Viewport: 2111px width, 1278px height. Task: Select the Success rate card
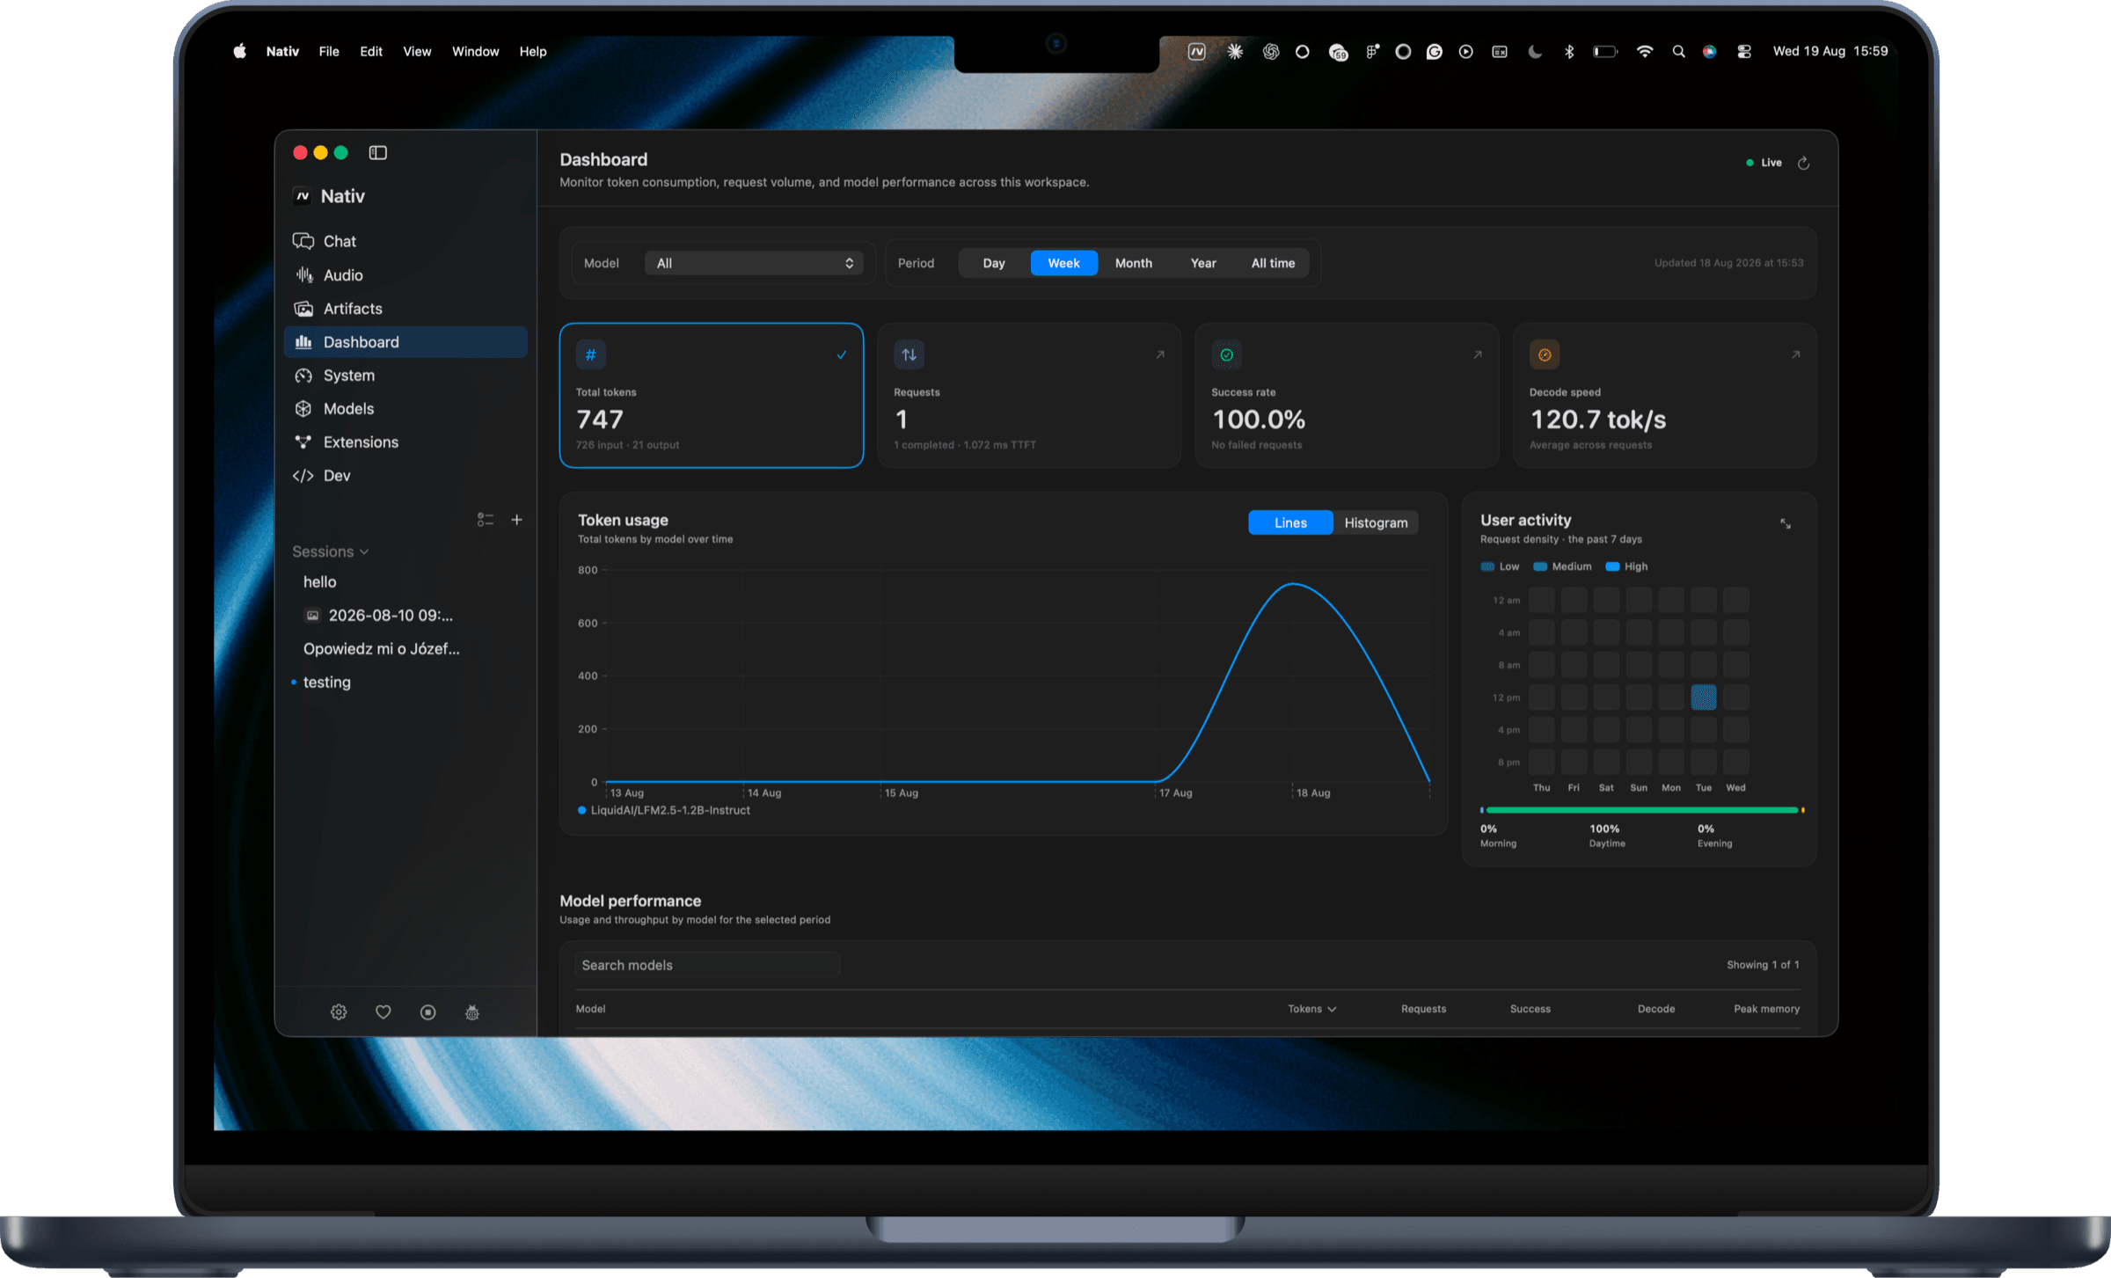point(1347,396)
